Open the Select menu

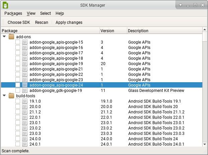click(46, 13)
